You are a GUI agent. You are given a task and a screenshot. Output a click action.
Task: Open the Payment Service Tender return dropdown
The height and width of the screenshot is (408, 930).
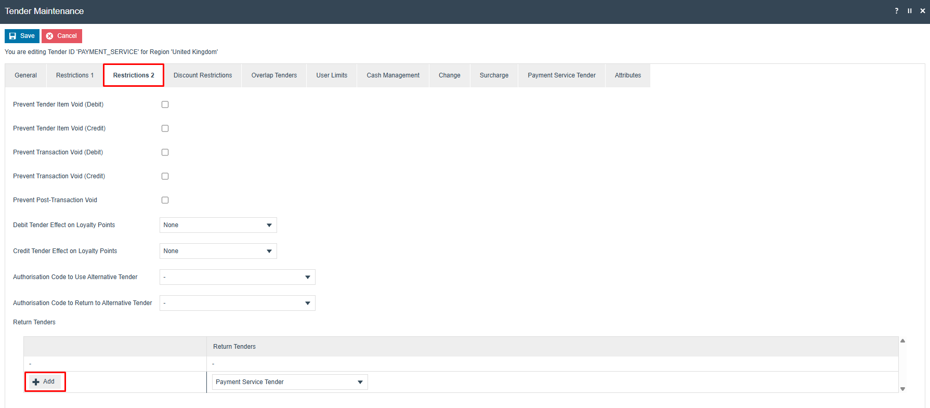pyautogui.click(x=290, y=382)
